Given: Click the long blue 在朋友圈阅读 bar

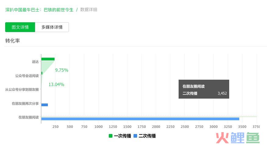Looking at the screenshot, I should (140, 119).
